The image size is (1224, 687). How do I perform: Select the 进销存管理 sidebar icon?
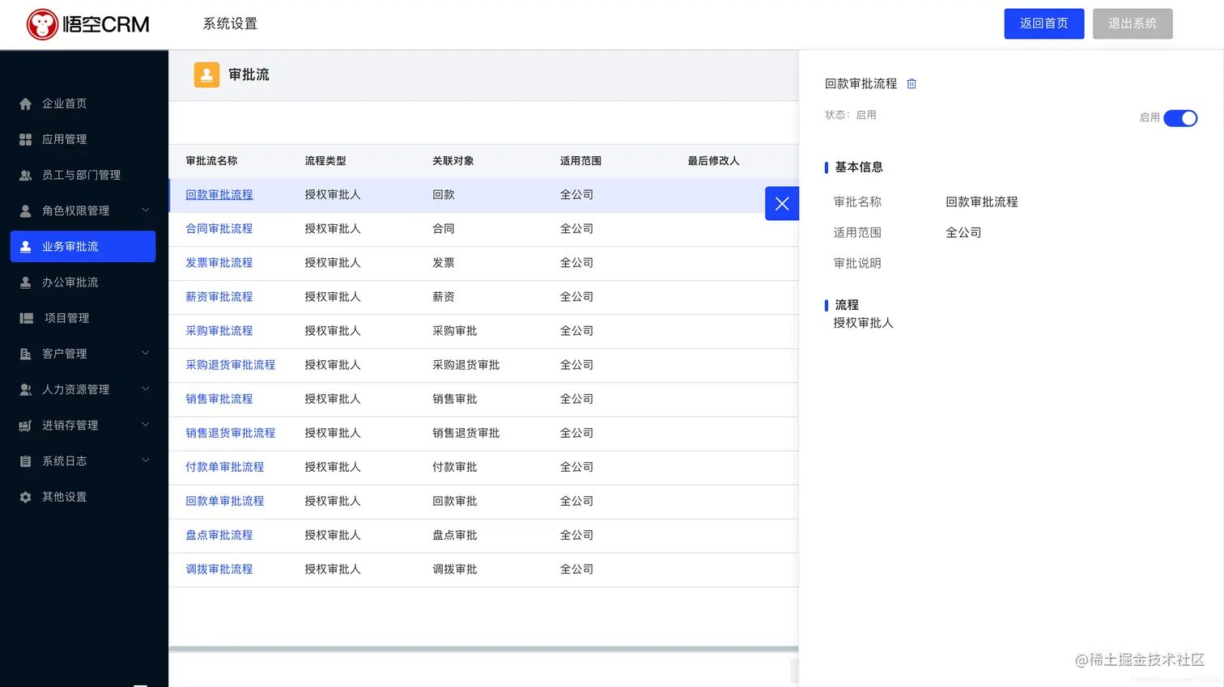pyautogui.click(x=25, y=425)
